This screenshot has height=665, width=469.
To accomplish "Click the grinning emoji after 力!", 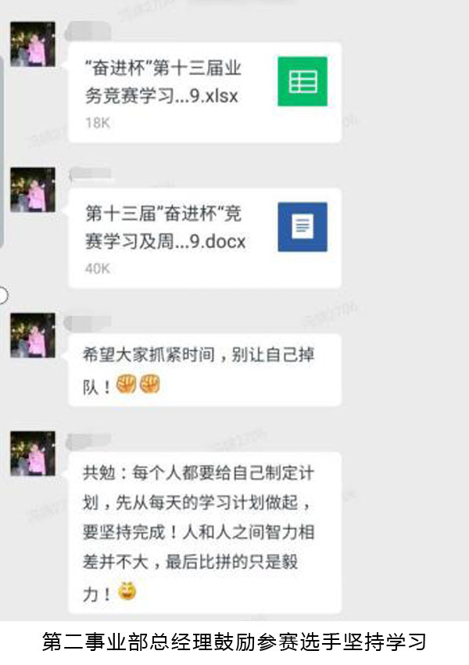I will (127, 591).
